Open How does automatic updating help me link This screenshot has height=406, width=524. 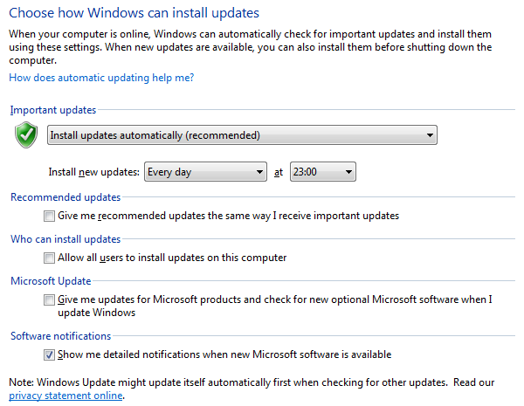pyautogui.click(x=101, y=78)
